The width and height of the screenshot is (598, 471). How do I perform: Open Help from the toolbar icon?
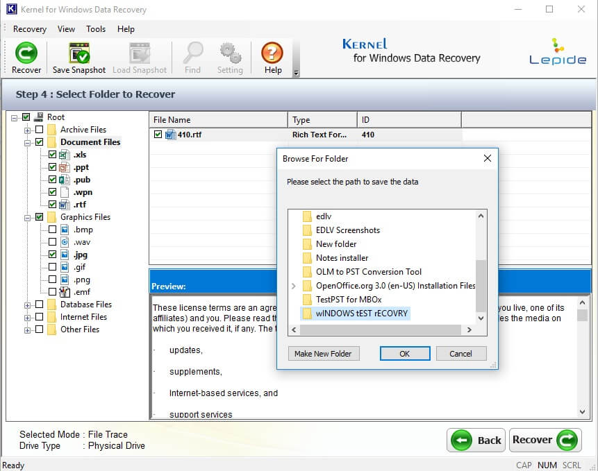272,53
